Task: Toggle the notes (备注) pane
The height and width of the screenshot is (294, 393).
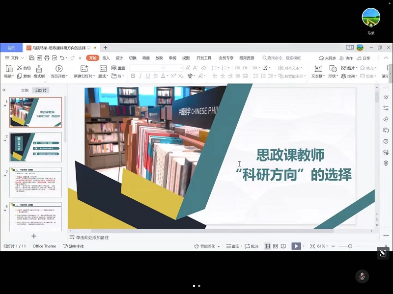Action: point(233,246)
